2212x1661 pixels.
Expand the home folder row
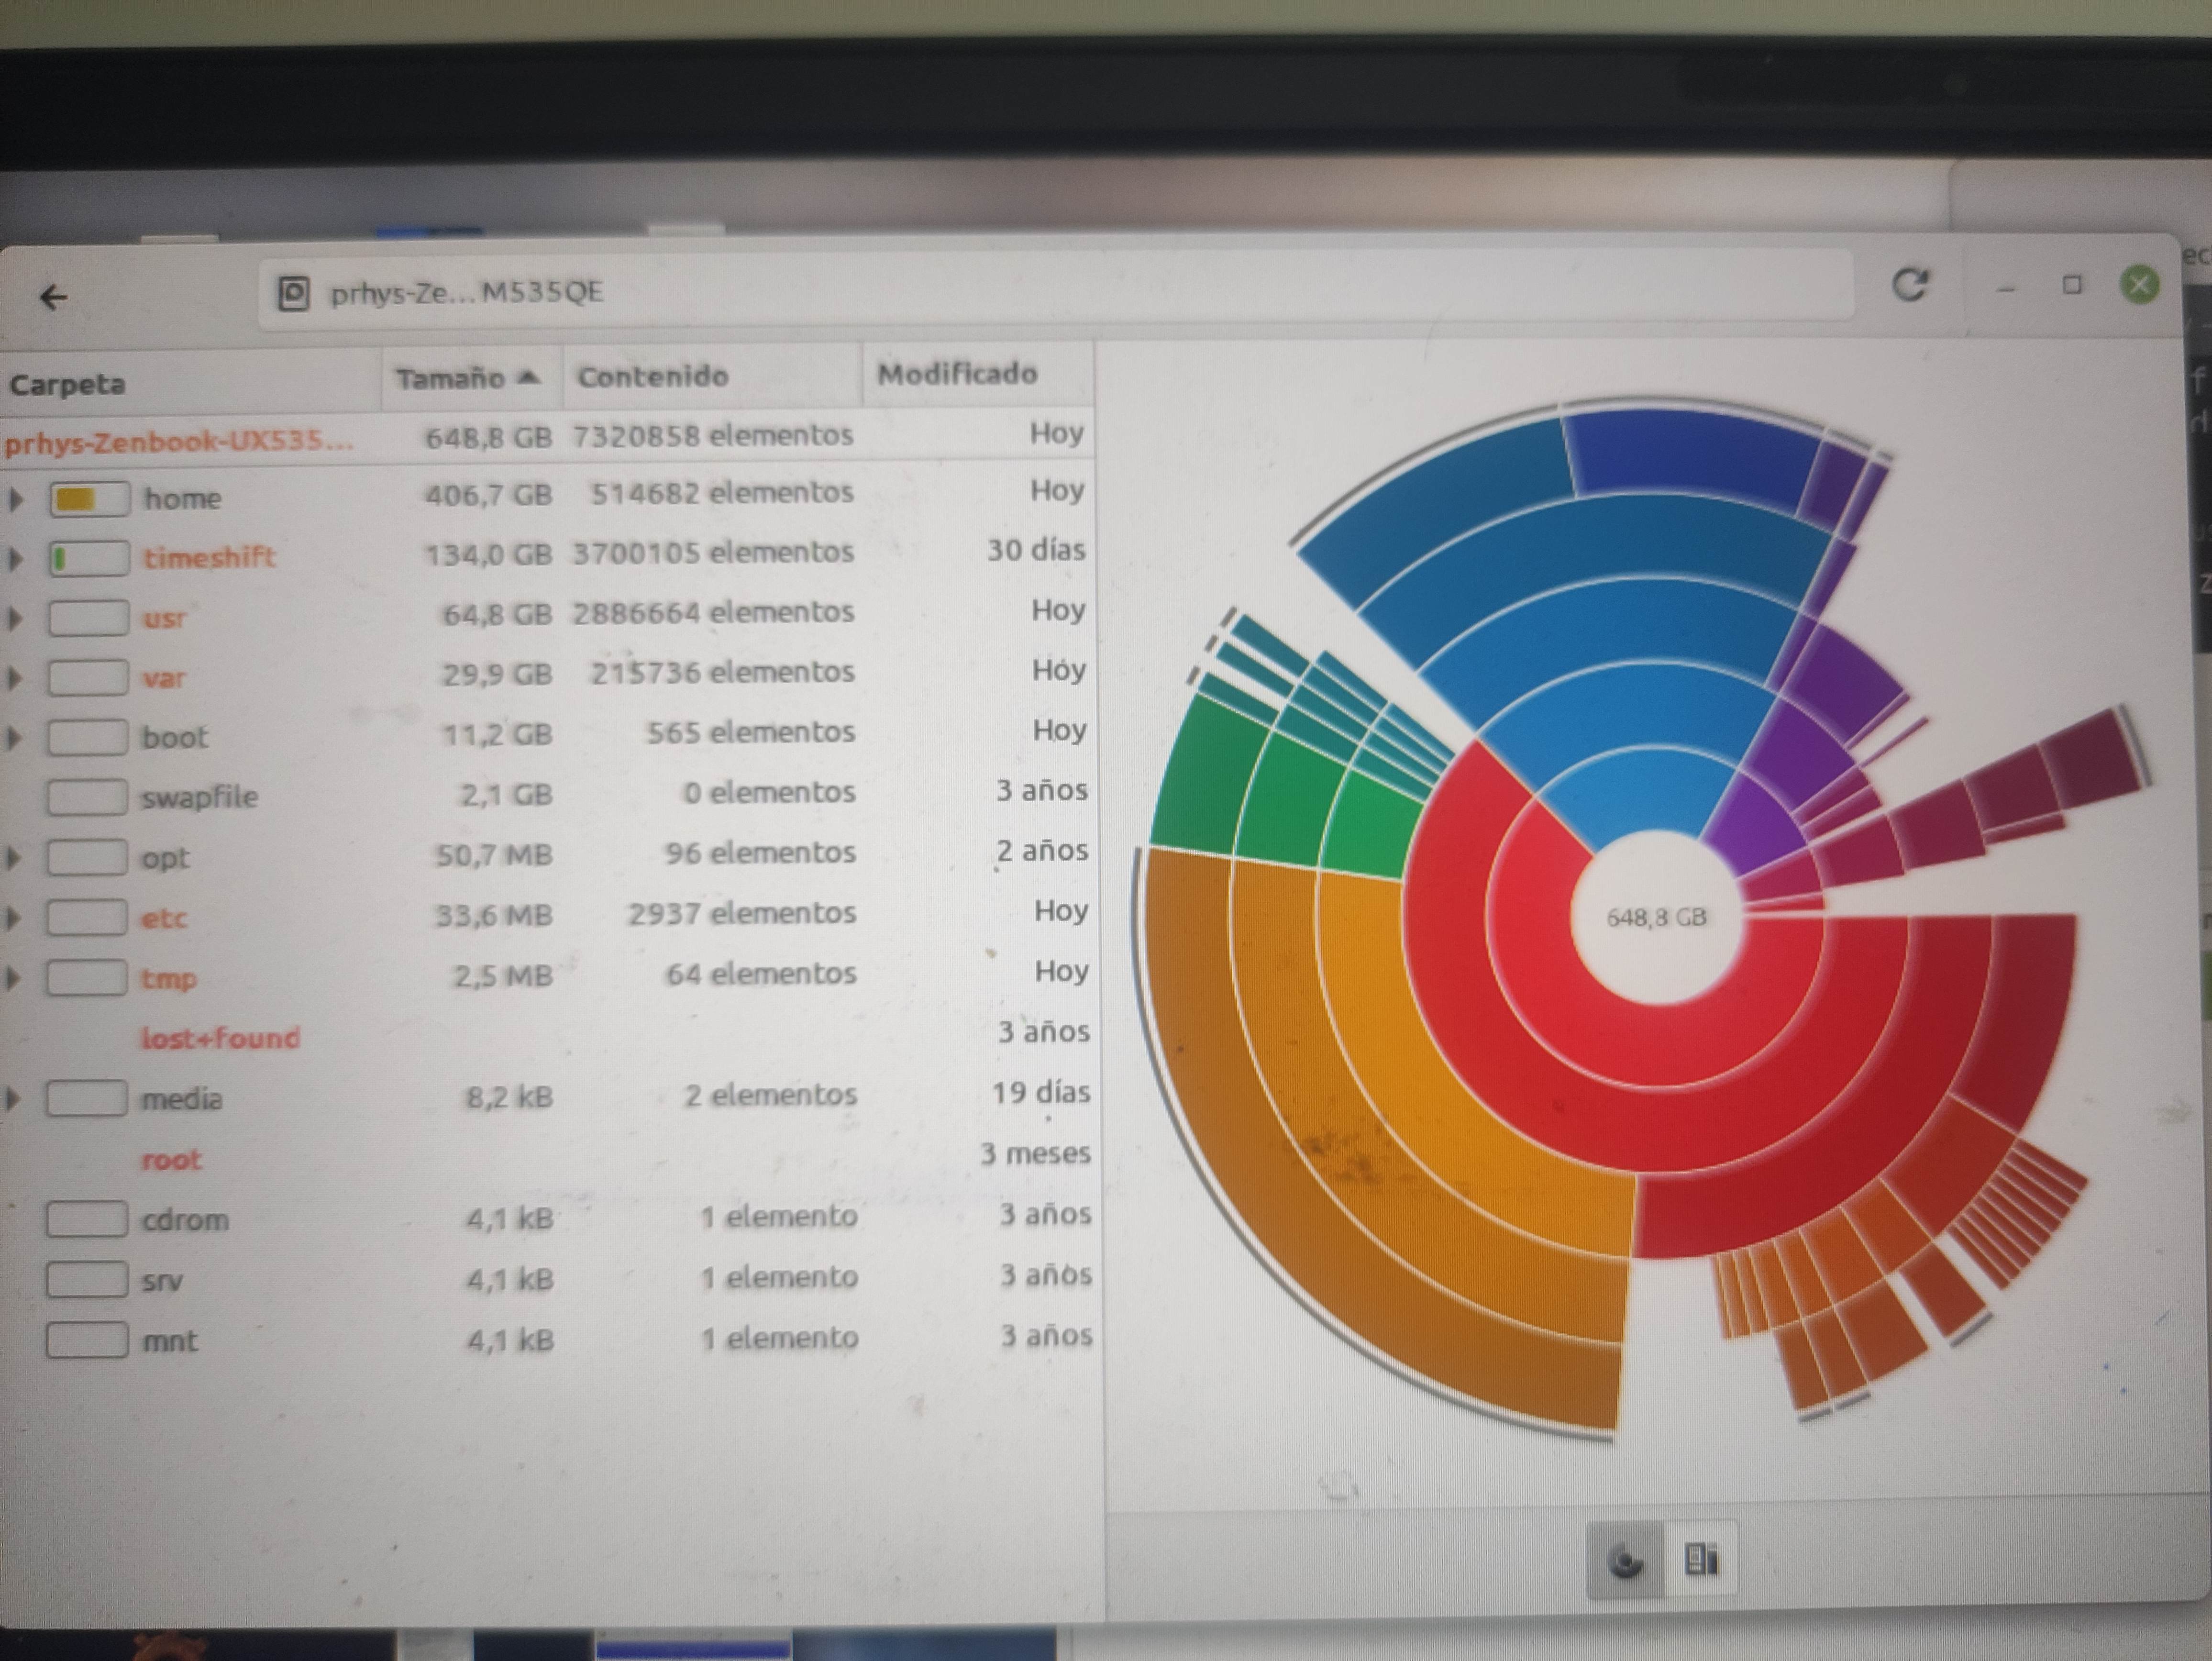pos(15,498)
